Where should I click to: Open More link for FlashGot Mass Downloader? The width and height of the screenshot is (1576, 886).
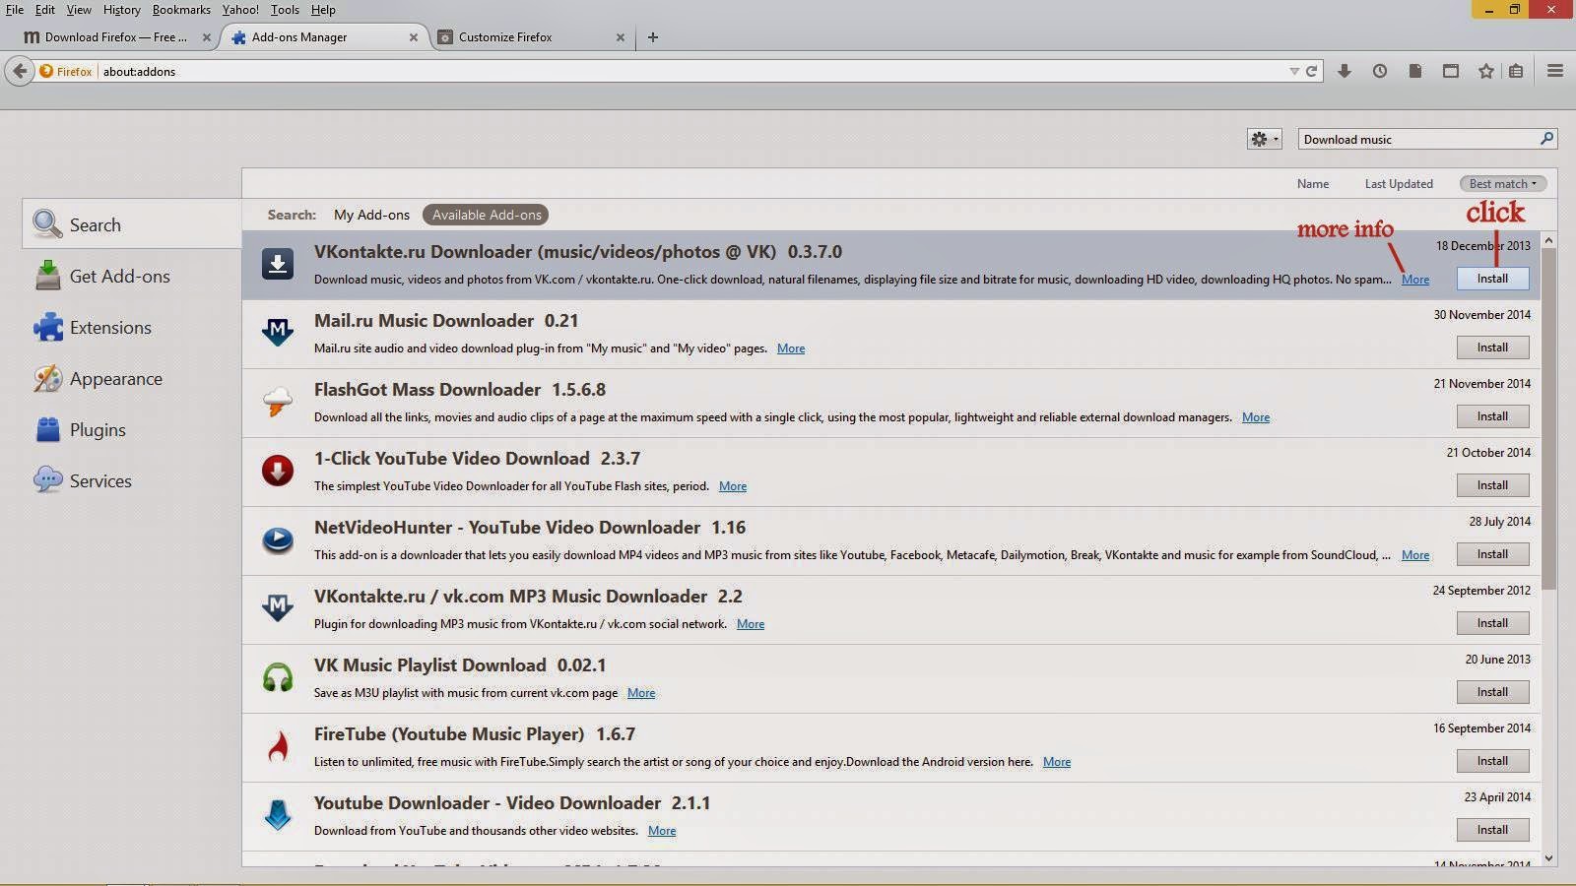coord(1256,417)
